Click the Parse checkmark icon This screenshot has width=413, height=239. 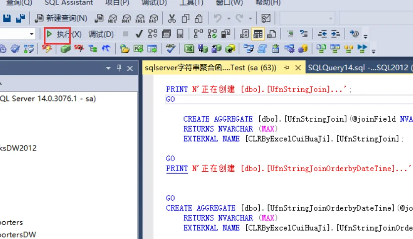[139, 34]
